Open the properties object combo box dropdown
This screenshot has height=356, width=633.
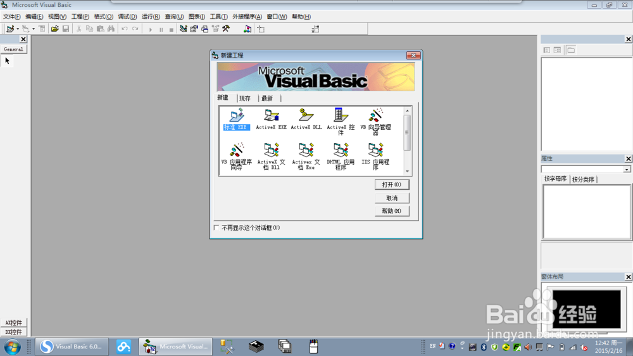coord(627,169)
